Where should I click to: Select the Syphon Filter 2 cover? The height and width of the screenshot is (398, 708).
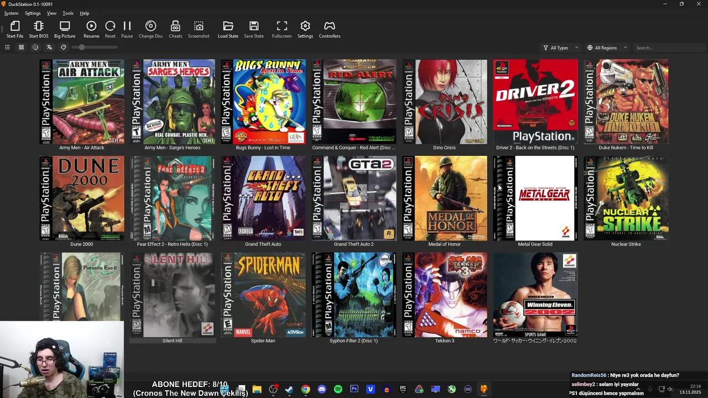(354, 295)
